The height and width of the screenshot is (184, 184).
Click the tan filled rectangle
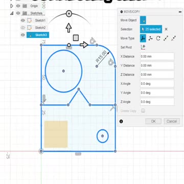click(x=56, y=134)
